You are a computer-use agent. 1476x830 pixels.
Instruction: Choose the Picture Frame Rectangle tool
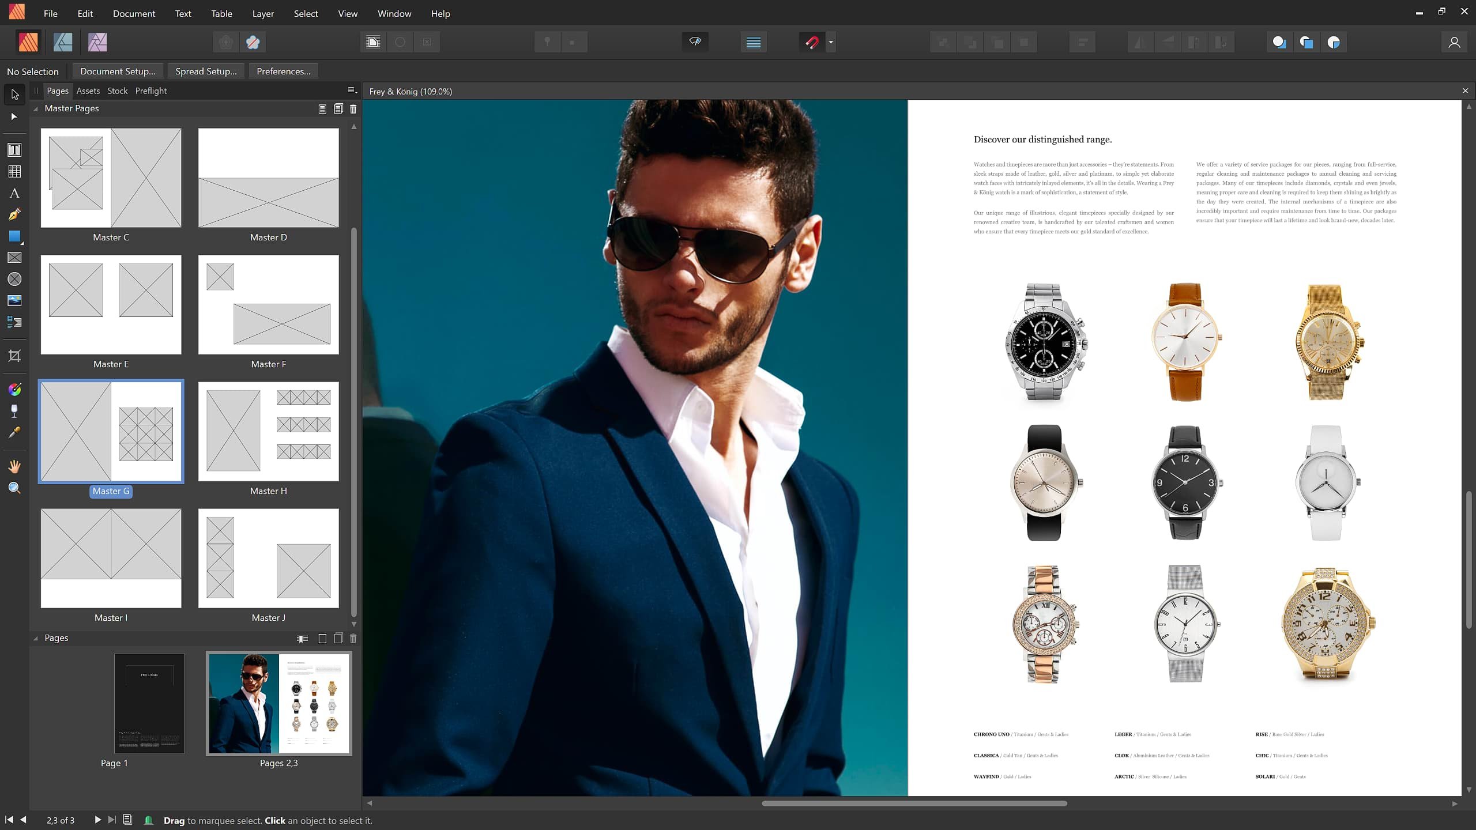[14, 258]
